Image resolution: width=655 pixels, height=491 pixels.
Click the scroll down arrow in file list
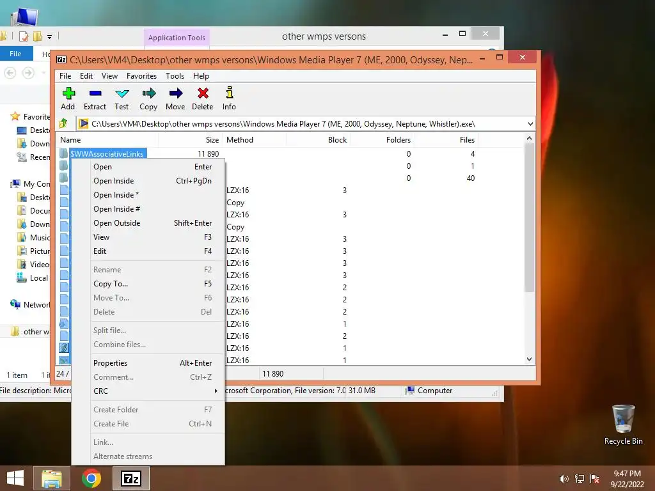(x=529, y=359)
